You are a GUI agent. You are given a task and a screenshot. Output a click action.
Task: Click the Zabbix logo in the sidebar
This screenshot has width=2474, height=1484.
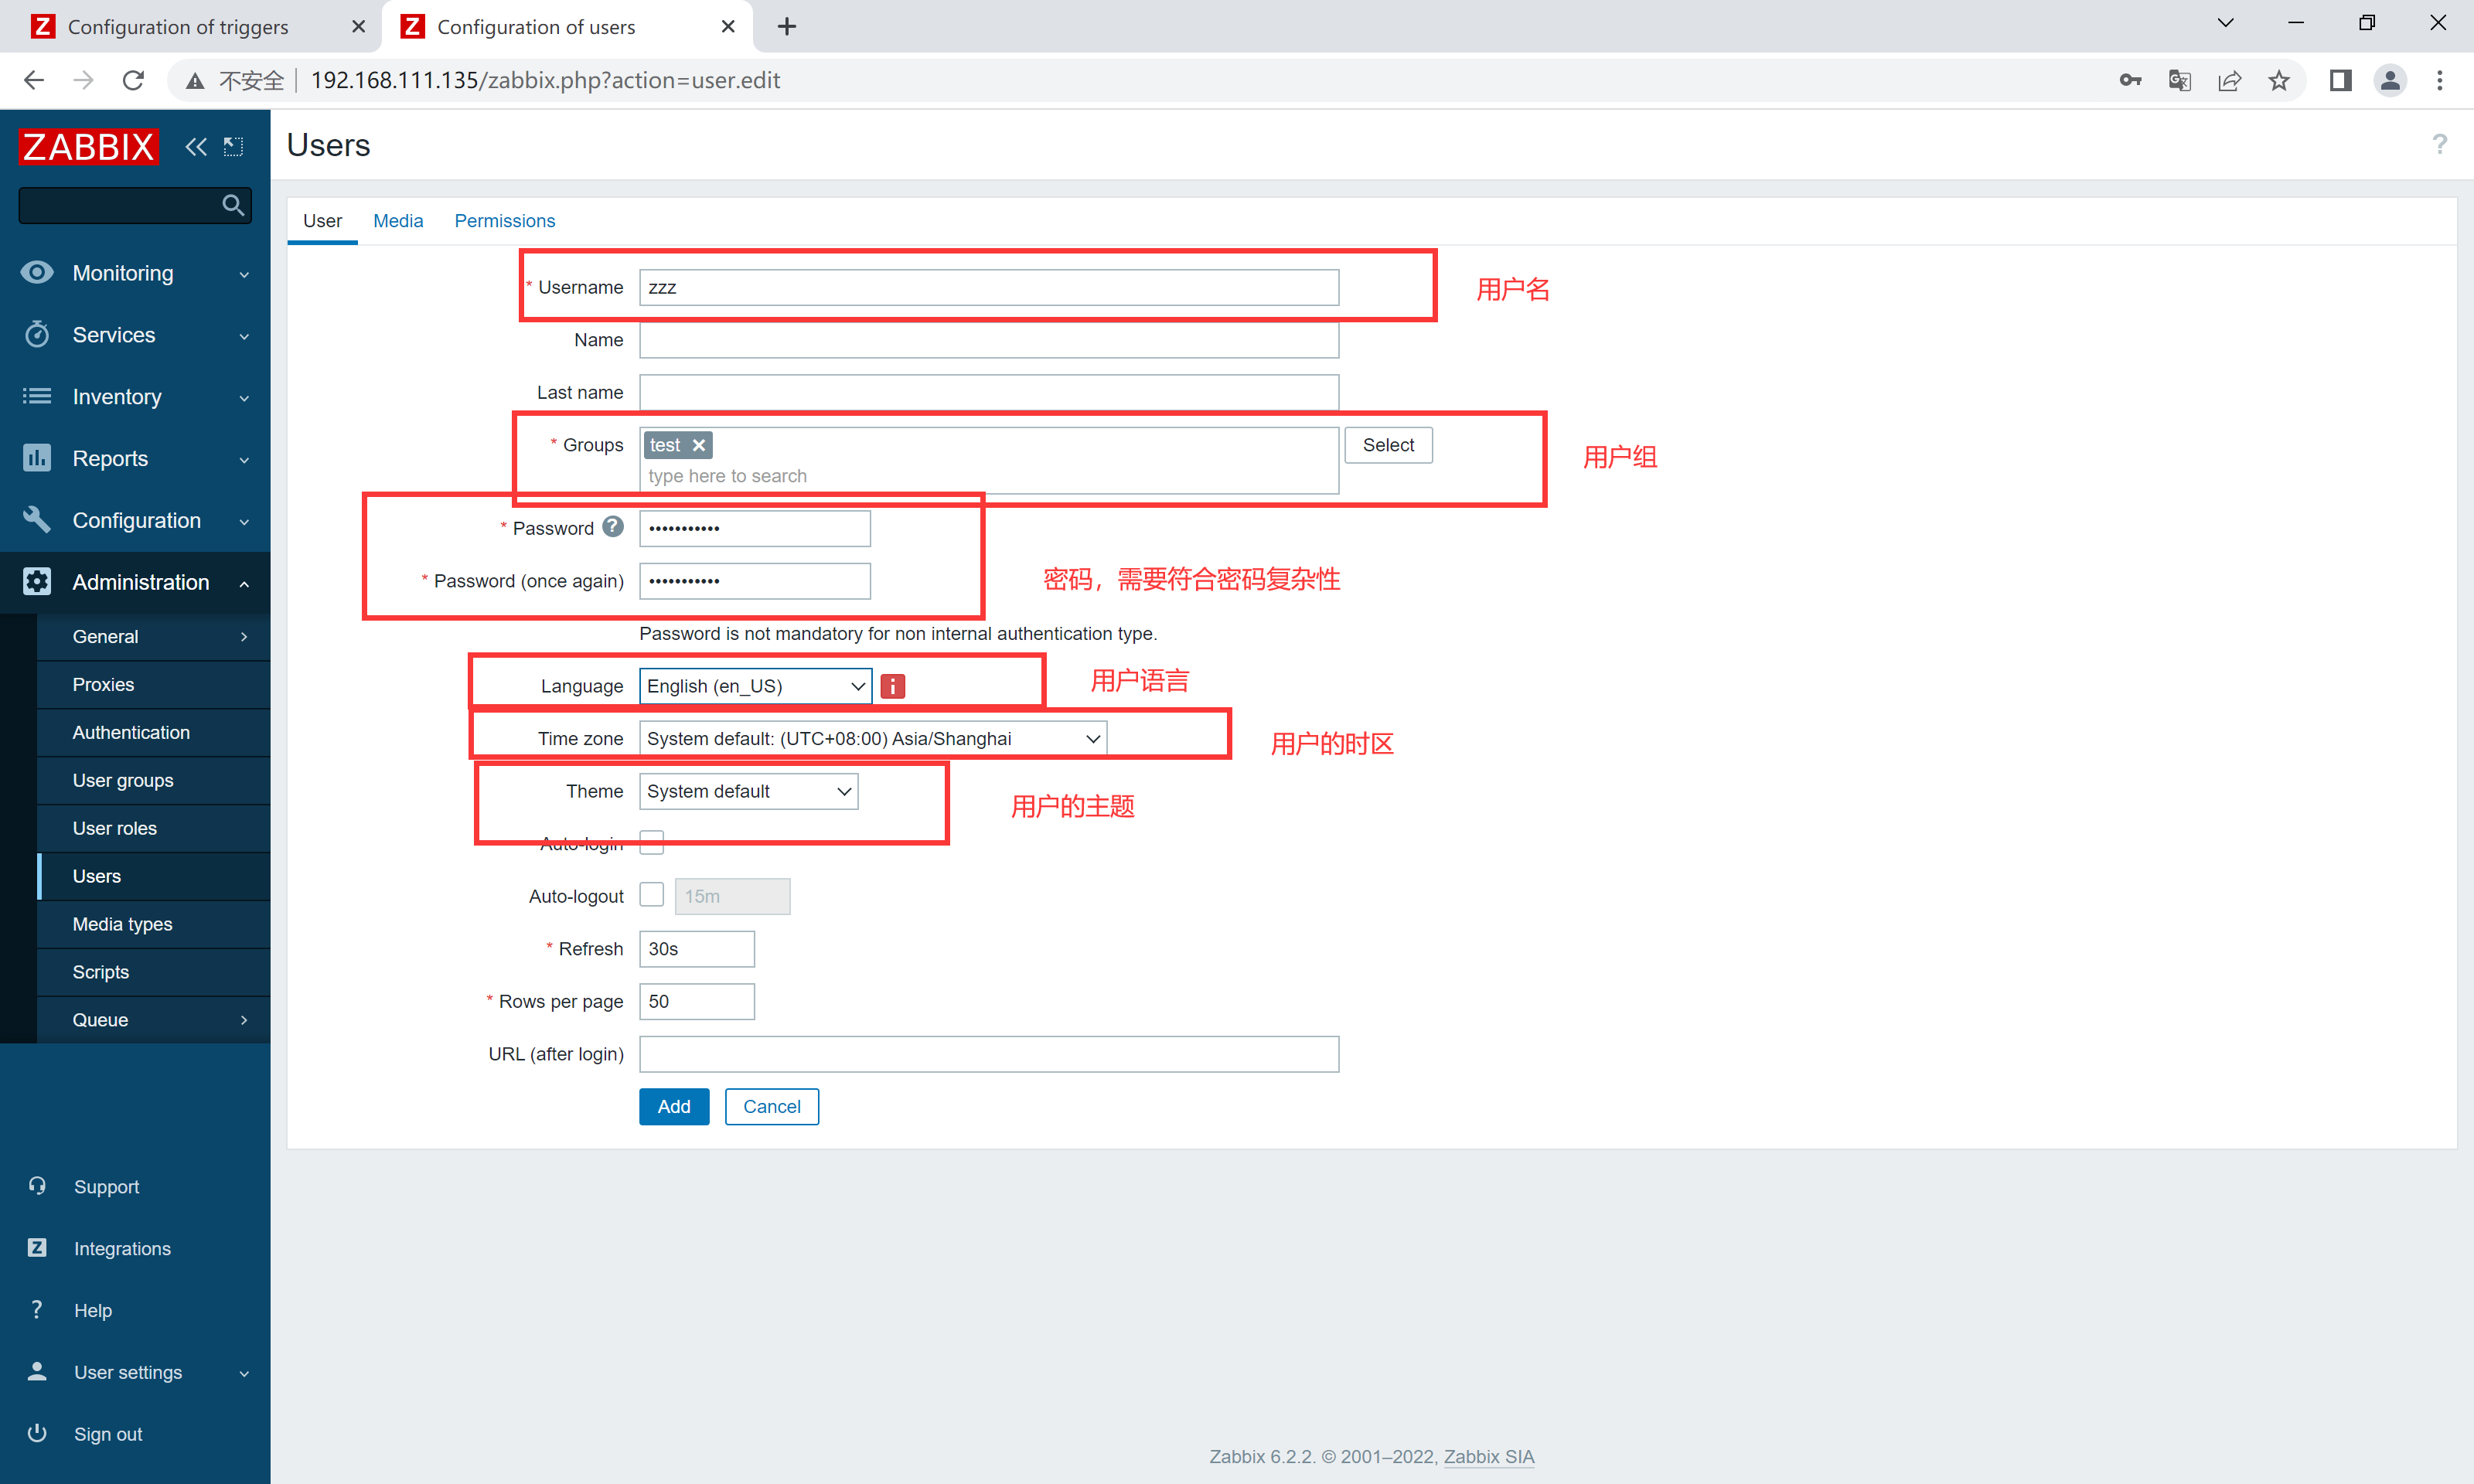[89, 147]
